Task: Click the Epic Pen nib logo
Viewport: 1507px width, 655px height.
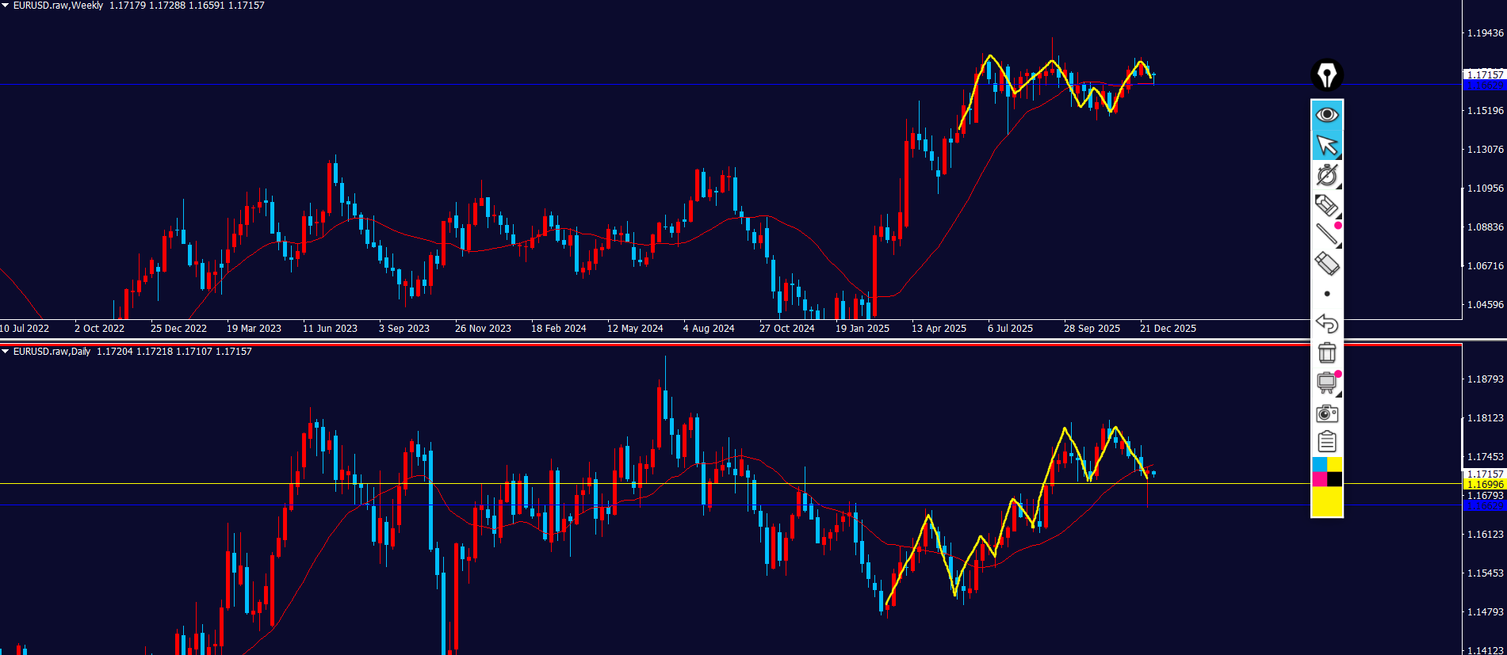Action: 1326,75
